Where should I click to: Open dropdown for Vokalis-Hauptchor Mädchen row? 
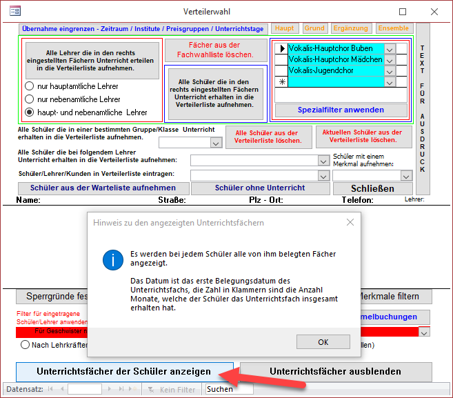pos(390,60)
